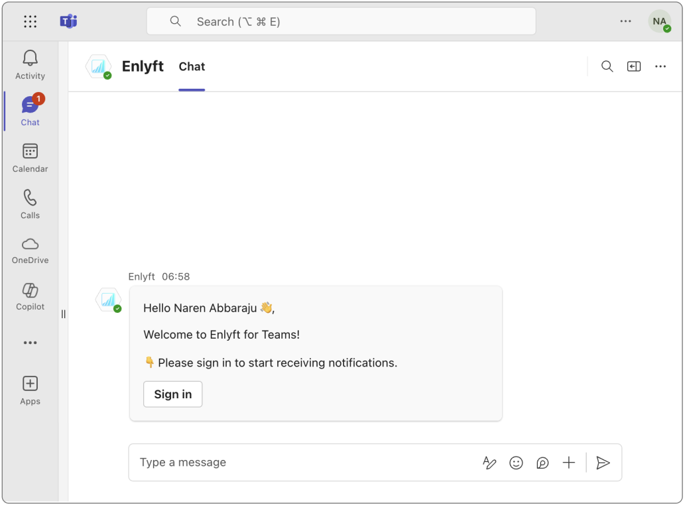Select the Chat tab

192,67
